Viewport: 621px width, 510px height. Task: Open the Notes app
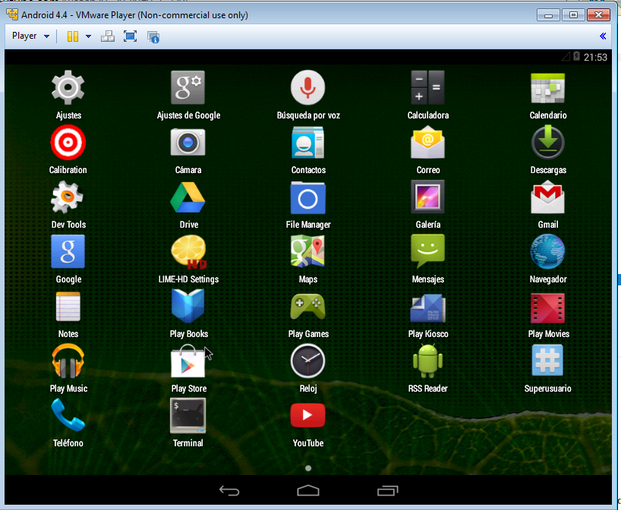tap(68, 307)
